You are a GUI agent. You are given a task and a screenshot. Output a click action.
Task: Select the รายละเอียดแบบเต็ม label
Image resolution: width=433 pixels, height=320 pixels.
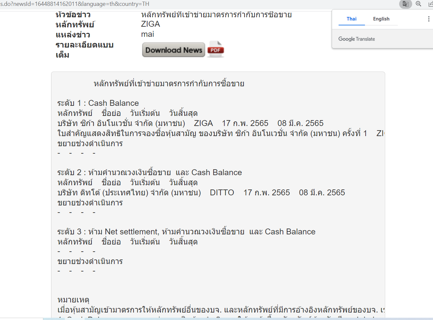pyautogui.click(x=84, y=50)
